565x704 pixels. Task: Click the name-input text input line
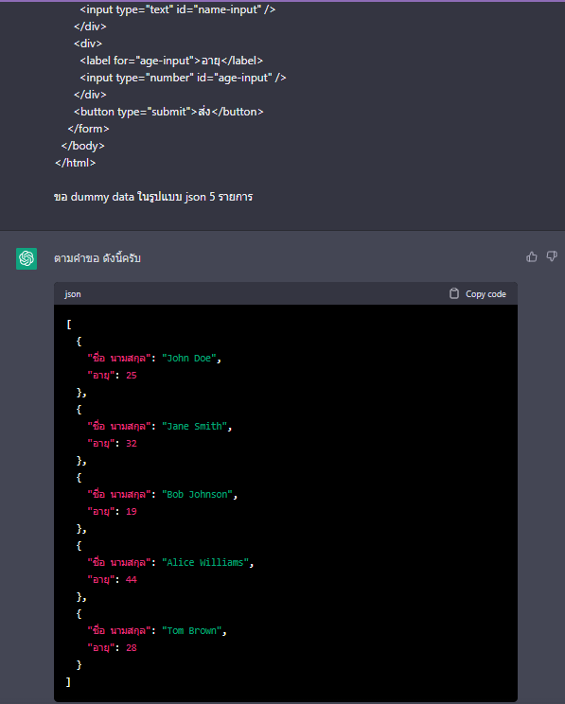click(x=177, y=9)
